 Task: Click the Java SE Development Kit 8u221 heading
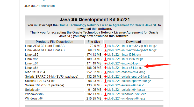coord(95,20)
